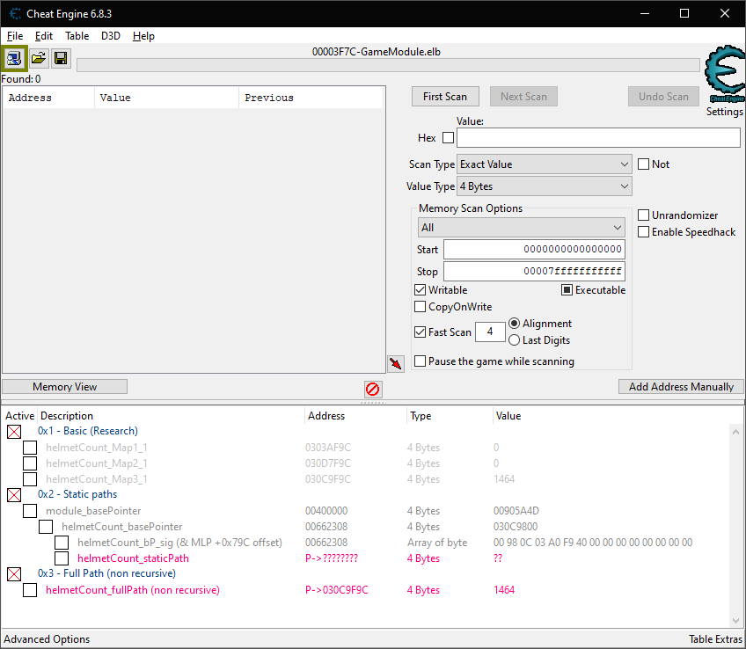Open Advanced Options
Image resolution: width=746 pixels, height=649 pixels.
[47, 639]
